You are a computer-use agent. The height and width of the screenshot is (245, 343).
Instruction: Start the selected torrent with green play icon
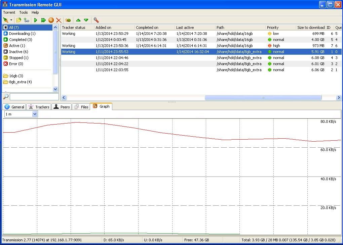tap(35, 20)
